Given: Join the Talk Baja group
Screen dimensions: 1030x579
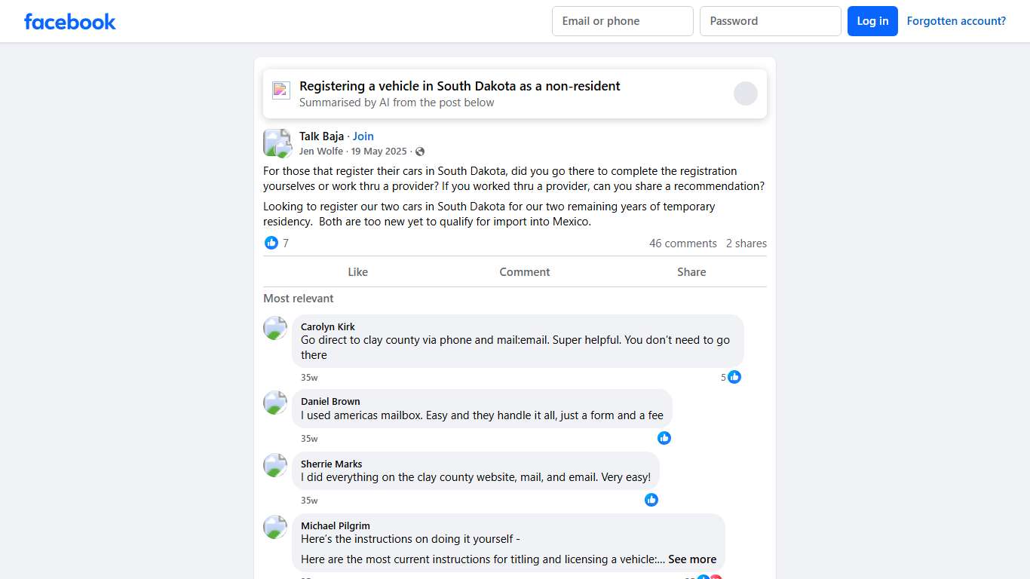Looking at the screenshot, I should pyautogui.click(x=363, y=136).
